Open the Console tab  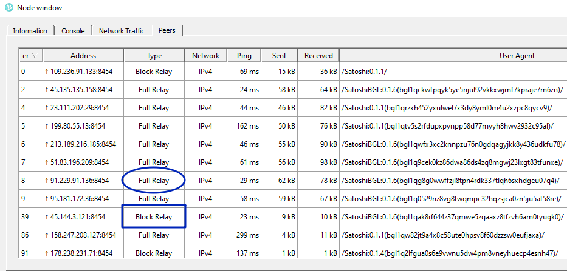point(73,31)
